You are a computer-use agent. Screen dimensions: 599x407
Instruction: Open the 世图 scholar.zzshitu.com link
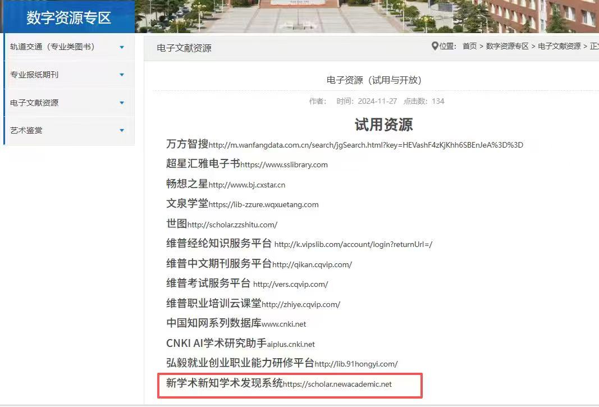[232, 225]
